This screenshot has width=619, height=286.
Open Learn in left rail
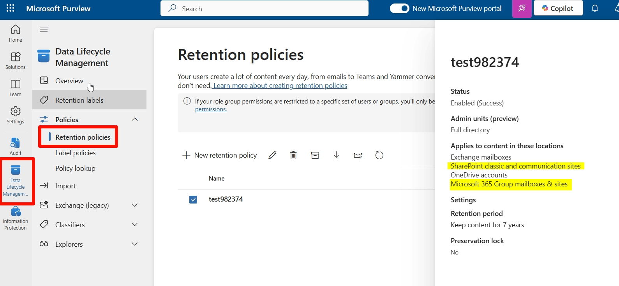click(x=16, y=88)
